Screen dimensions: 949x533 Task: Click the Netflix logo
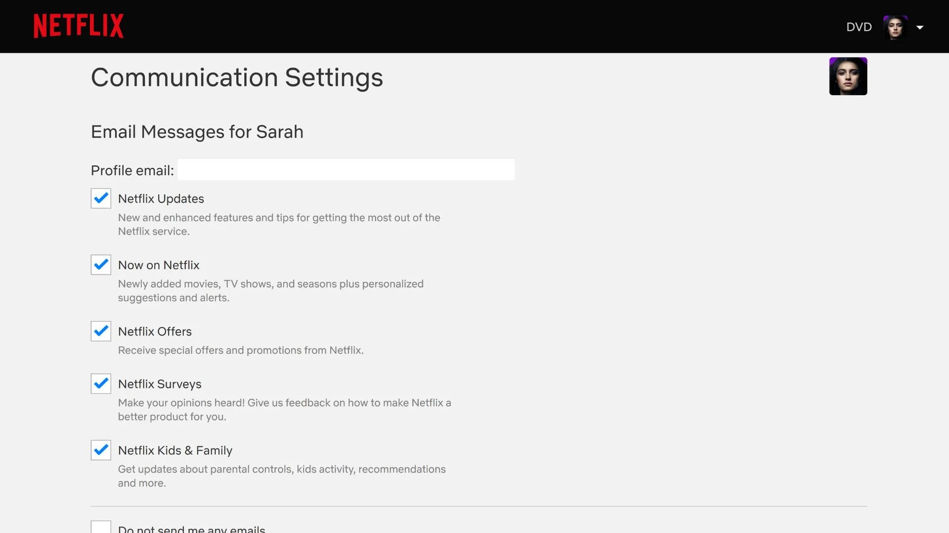pos(78,26)
